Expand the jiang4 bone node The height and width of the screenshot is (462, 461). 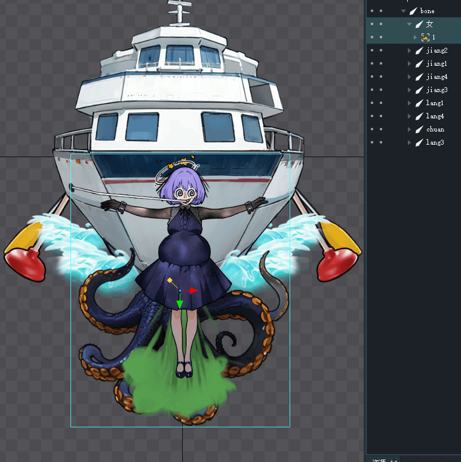pyautogui.click(x=410, y=77)
